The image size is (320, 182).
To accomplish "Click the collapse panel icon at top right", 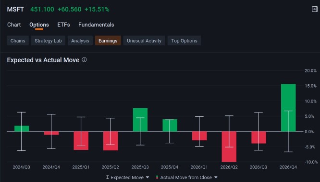I will pyautogui.click(x=315, y=9).
